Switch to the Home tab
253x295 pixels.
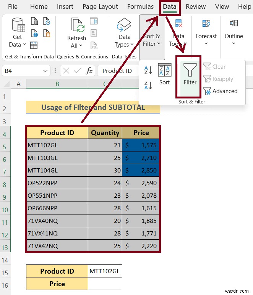click(x=39, y=6)
